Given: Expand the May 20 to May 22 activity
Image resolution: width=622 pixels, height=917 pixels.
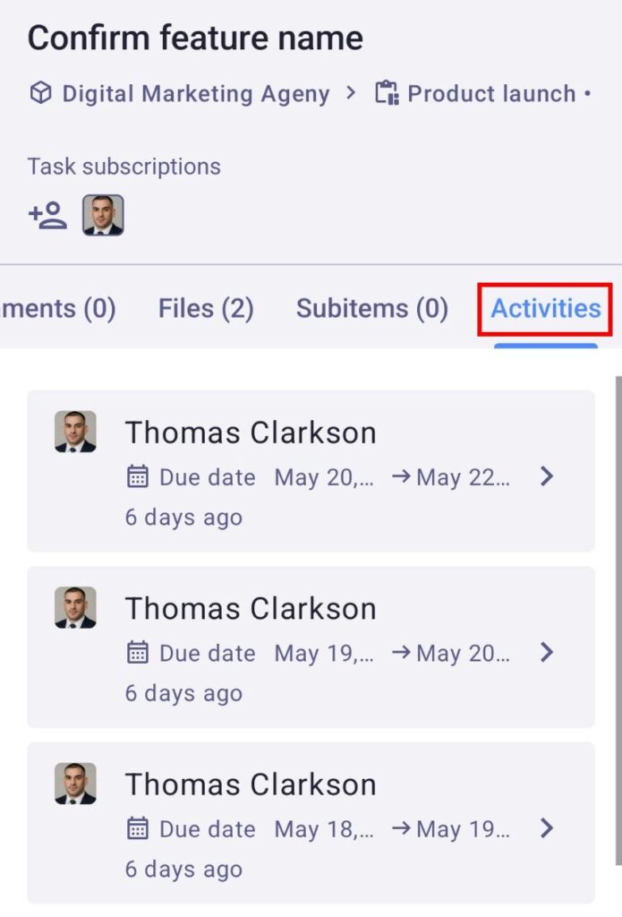Looking at the screenshot, I should coord(547,476).
